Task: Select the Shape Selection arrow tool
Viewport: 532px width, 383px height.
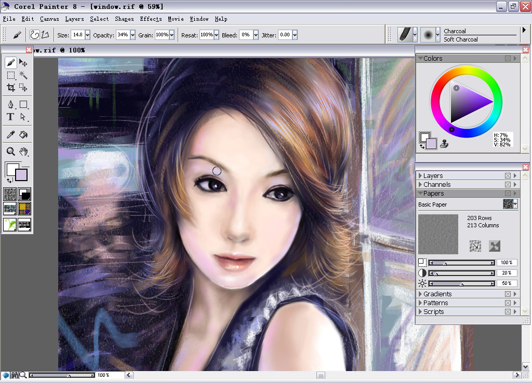Action: pos(23,117)
